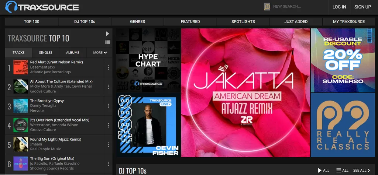Open options menu for The Big Sun

coord(108,164)
